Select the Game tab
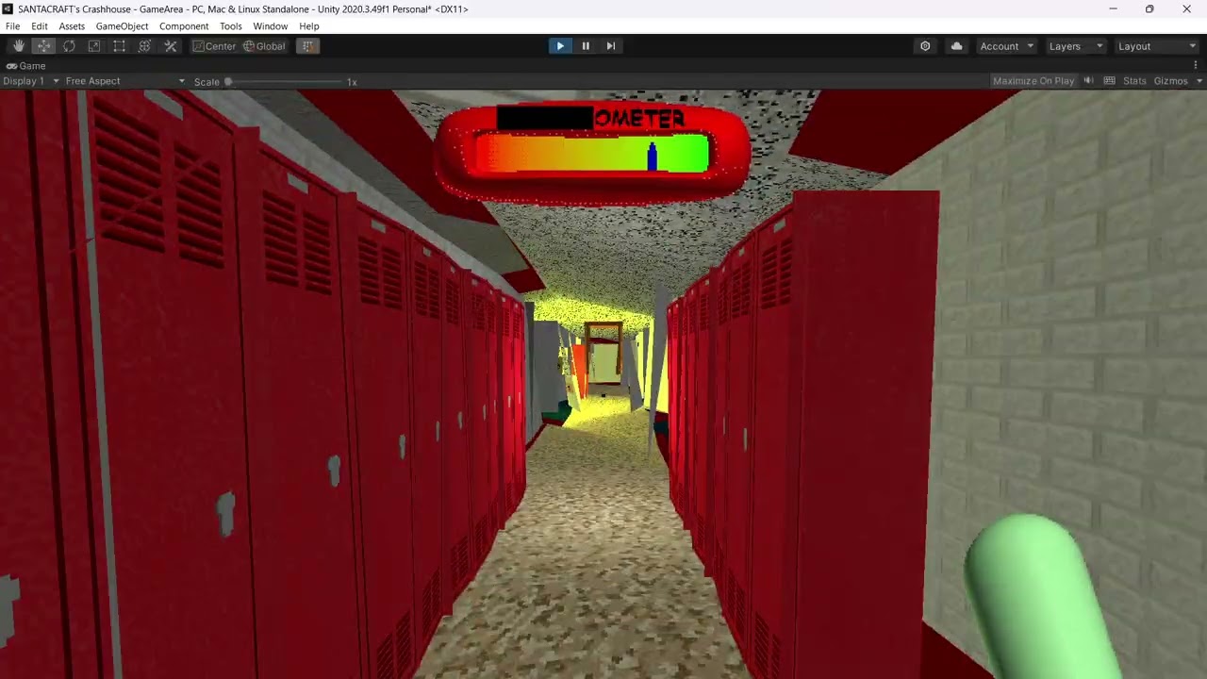Image resolution: width=1207 pixels, height=679 pixels. click(26, 66)
